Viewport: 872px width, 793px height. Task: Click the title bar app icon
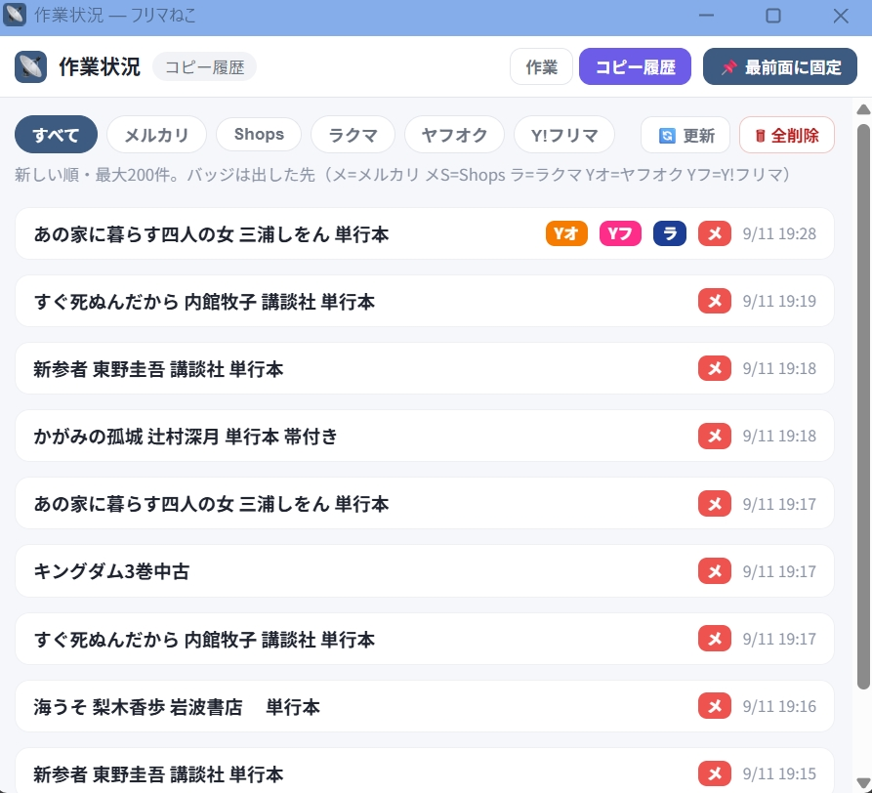pyautogui.click(x=15, y=15)
